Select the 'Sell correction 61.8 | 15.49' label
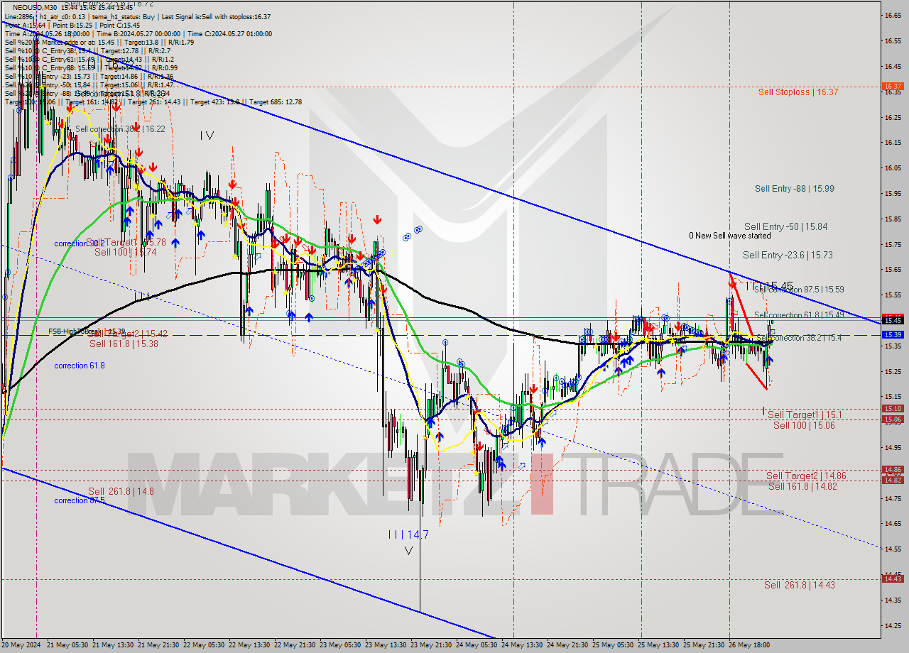 tap(799, 315)
